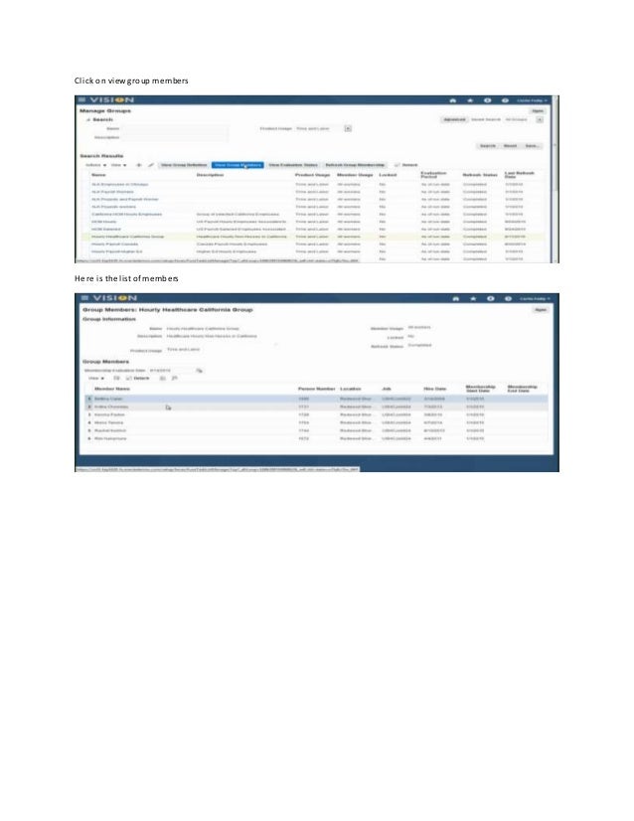The image size is (634, 821).
Task: Click the Refresh Group Membership button
Action: pyautogui.click(x=355, y=165)
